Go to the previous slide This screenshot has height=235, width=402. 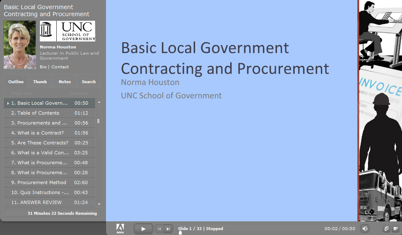(x=159, y=229)
